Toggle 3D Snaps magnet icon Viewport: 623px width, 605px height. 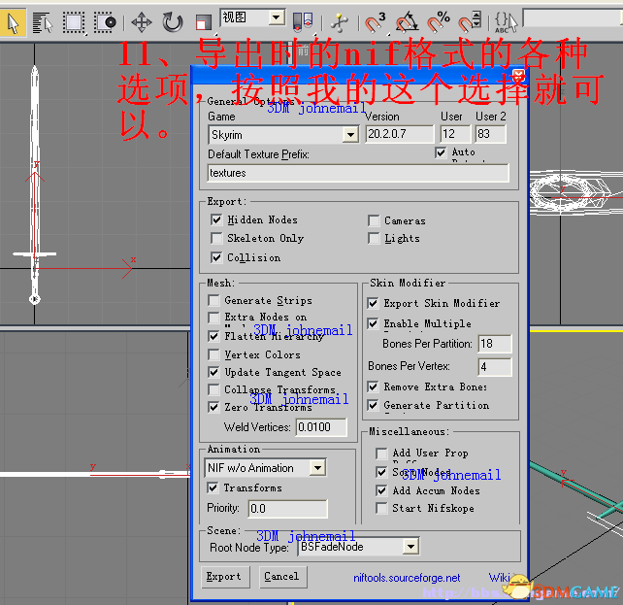pyautogui.click(x=375, y=22)
